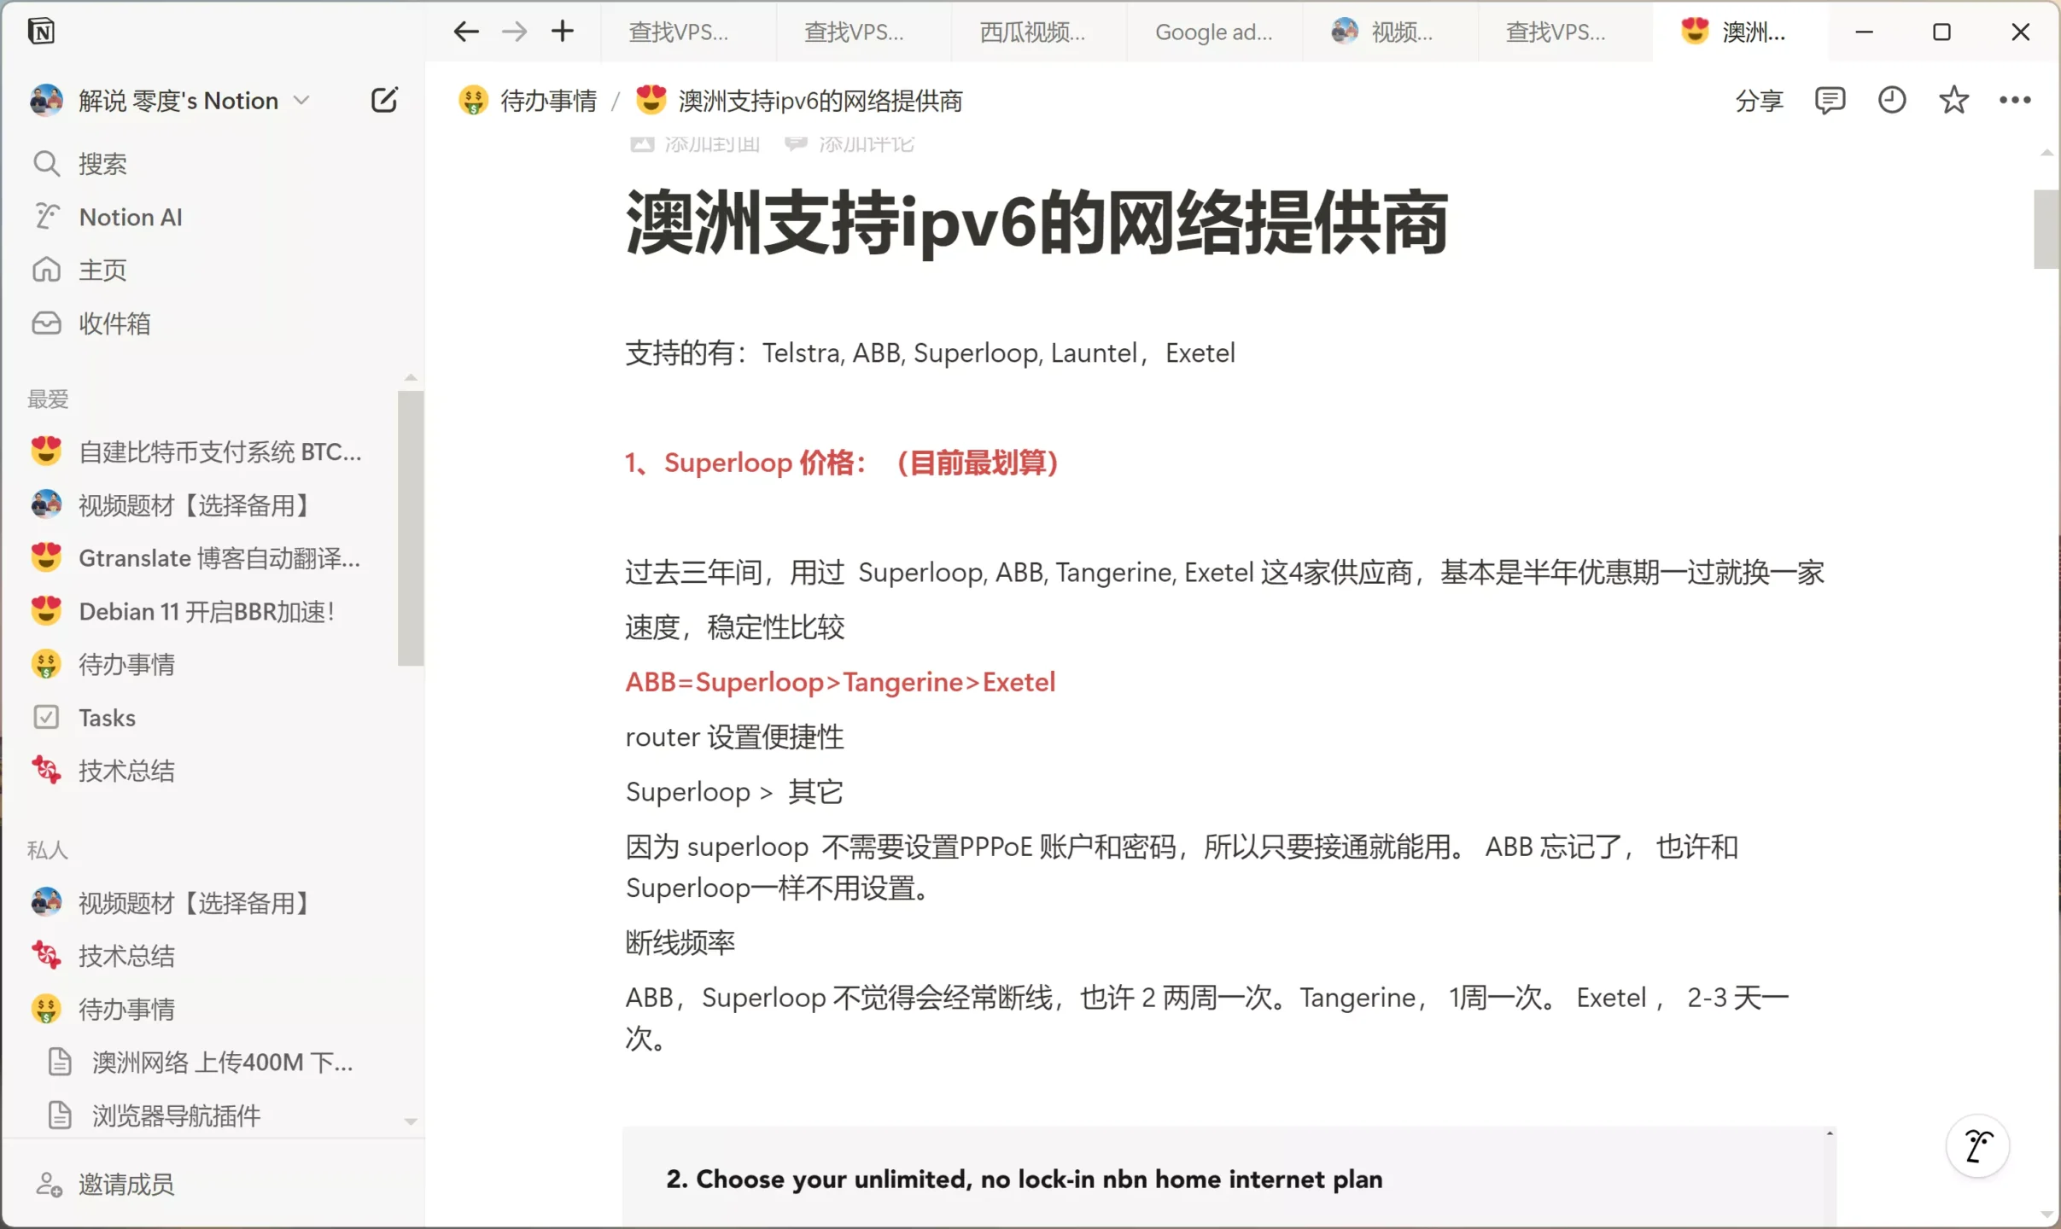Open the AI assistant at bottom right
2061x1229 pixels.
pos(1976,1145)
